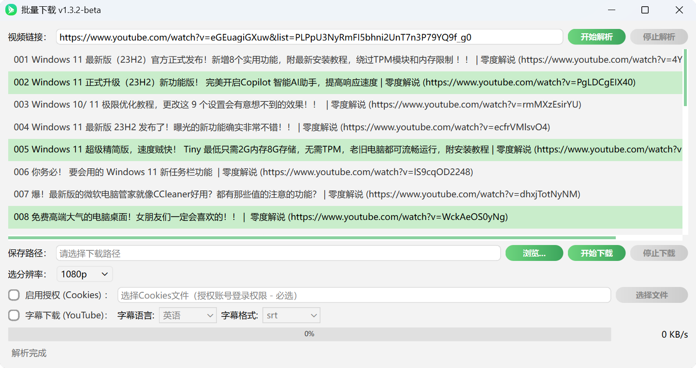Screen dimensions: 696x368
Task: Click the 解析完成 status text
Action: 29,354
